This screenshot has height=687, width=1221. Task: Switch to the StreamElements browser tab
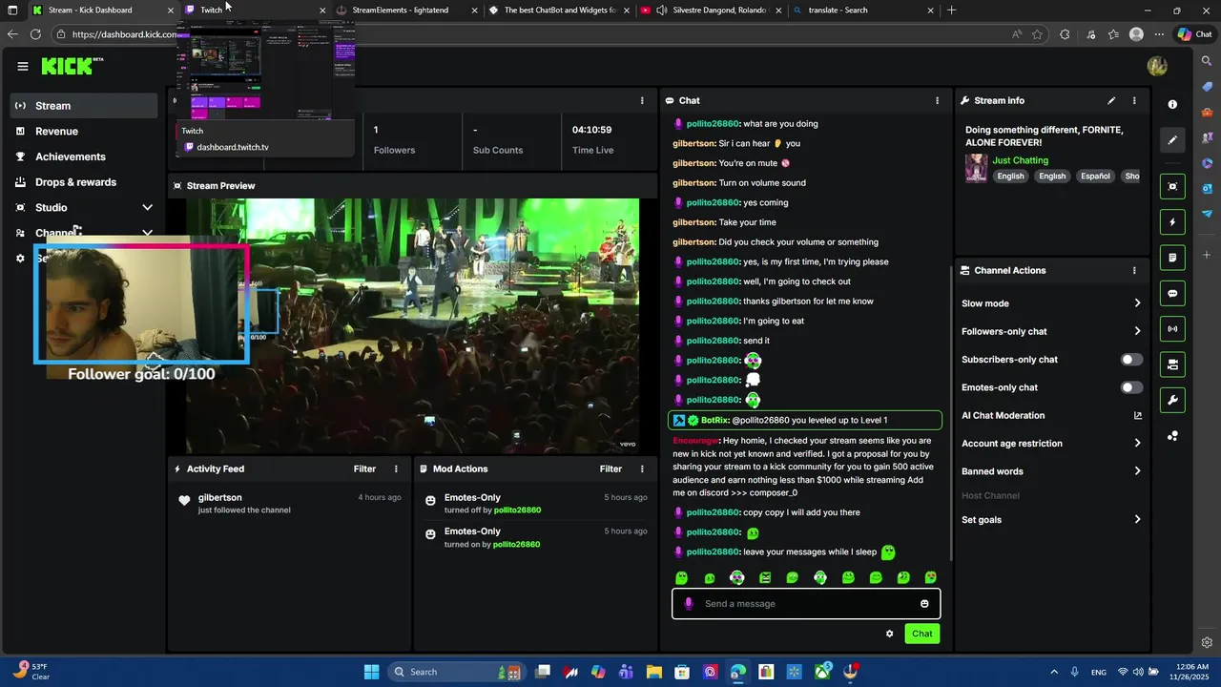click(406, 10)
